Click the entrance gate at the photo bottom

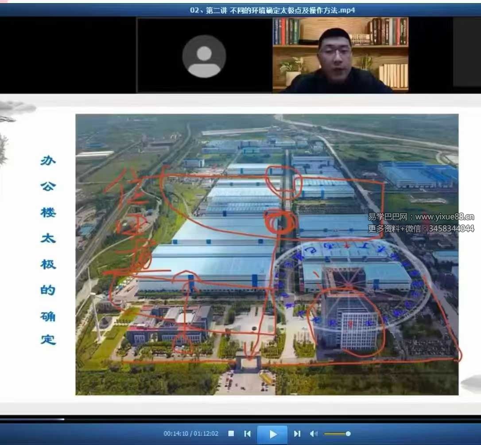pos(248,361)
